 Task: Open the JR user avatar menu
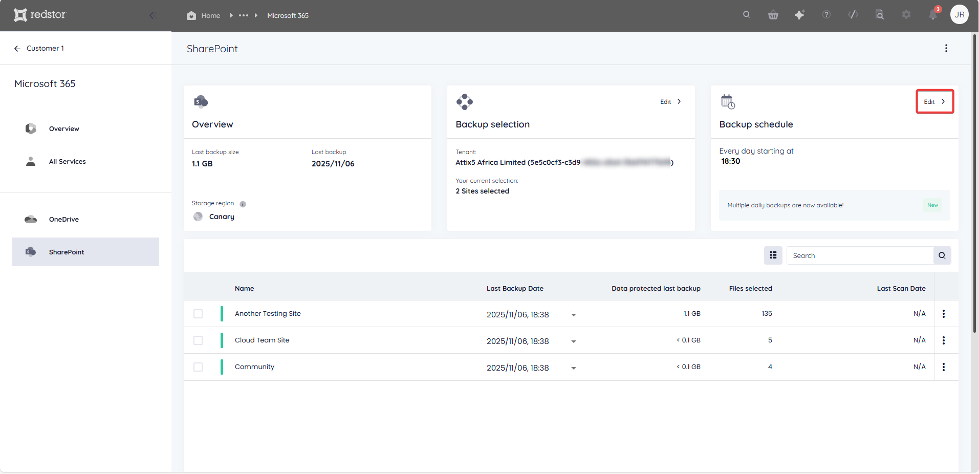[960, 15]
